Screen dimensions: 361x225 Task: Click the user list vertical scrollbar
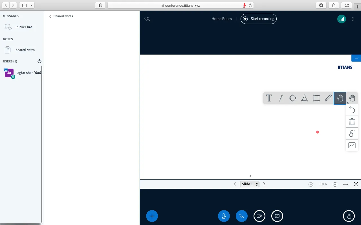point(42,145)
